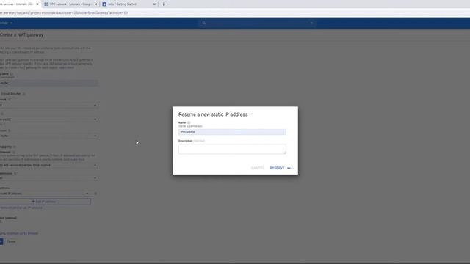The width and height of the screenshot is (470, 264).
Task: Open the VPC network browser tab
Action: [70, 4]
